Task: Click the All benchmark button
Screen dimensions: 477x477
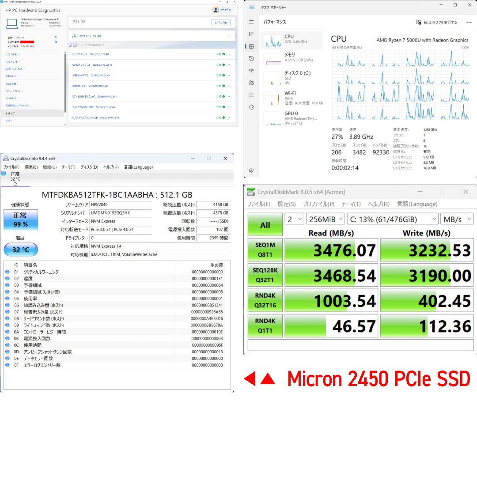Action: (x=265, y=225)
